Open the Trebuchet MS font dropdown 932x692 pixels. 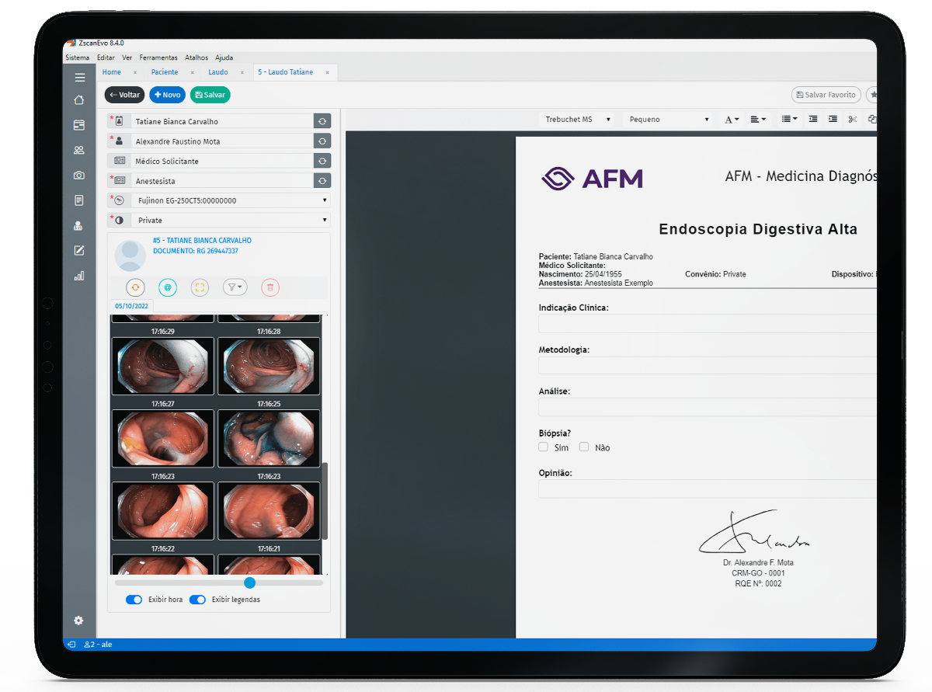tap(578, 120)
